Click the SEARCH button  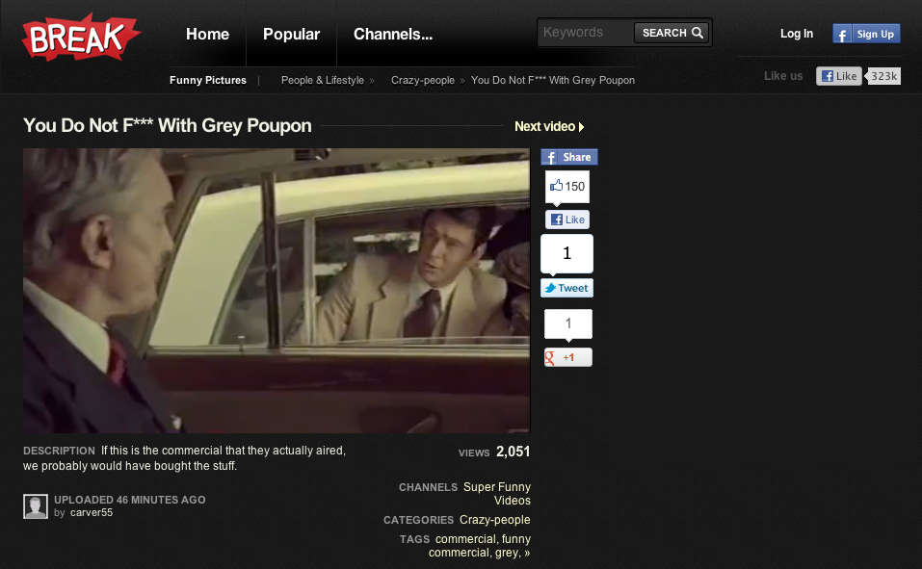click(672, 33)
